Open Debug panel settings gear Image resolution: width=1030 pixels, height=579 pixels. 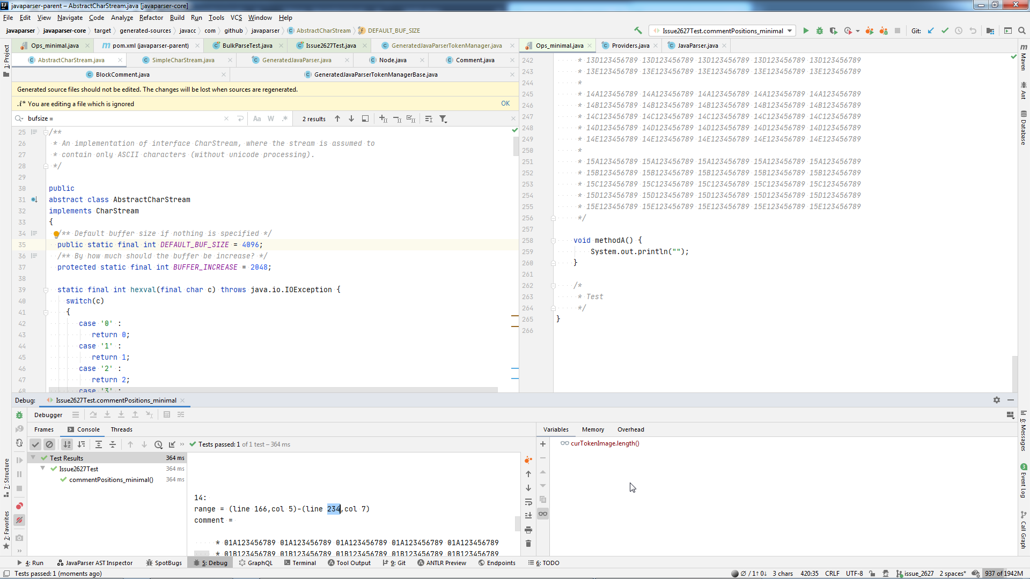(997, 400)
